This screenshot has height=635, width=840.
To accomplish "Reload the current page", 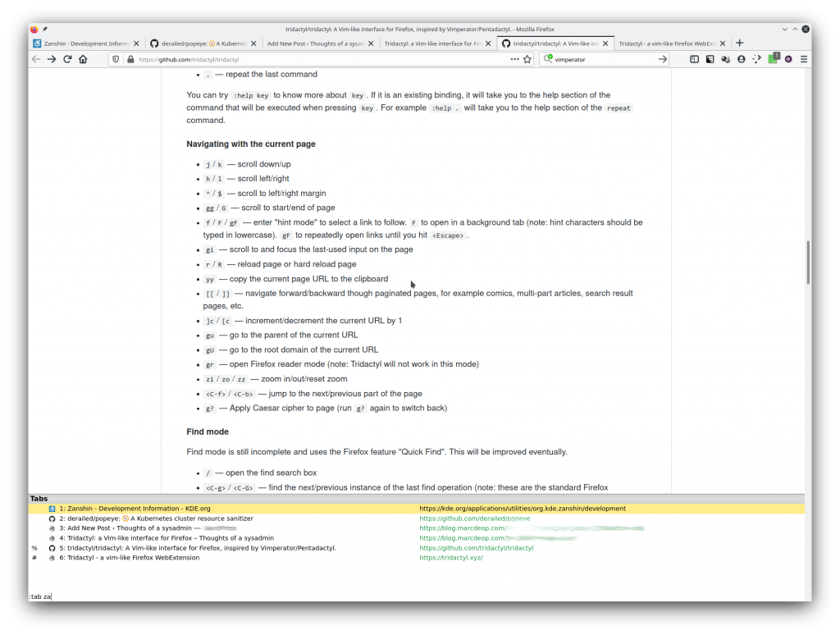I will pos(67,60).
